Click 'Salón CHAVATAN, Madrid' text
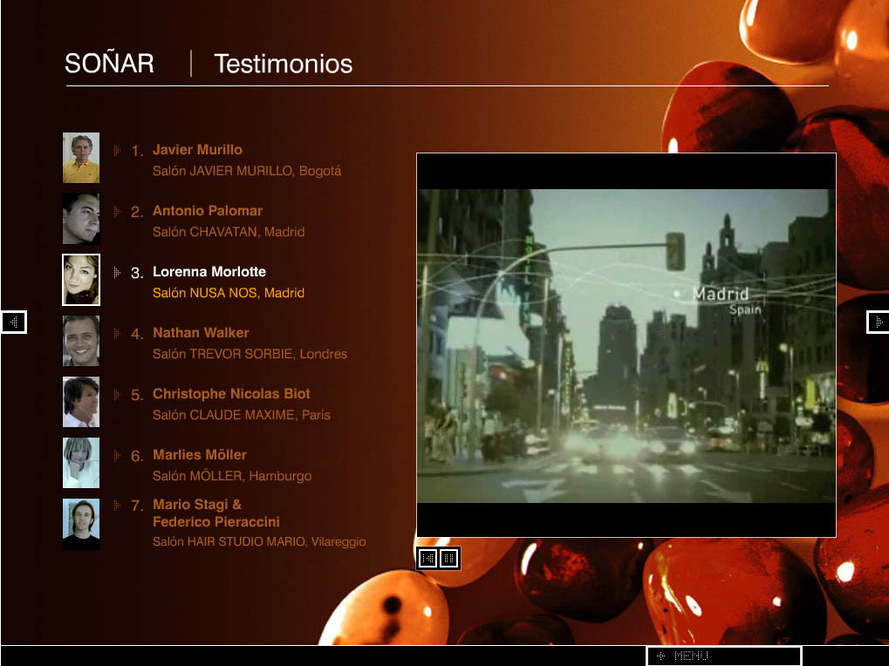The height and width of the screenshot is (666, 889). pos(229,232)
